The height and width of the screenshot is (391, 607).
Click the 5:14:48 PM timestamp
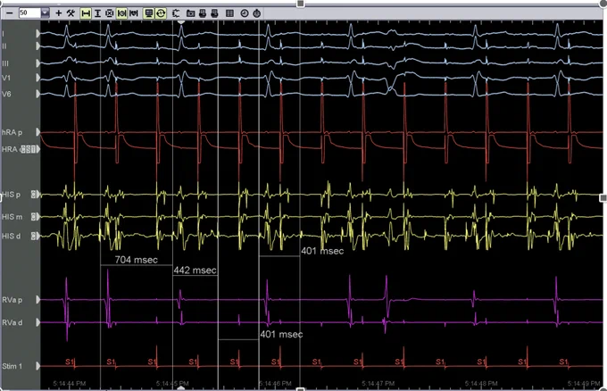coord(481,384)
